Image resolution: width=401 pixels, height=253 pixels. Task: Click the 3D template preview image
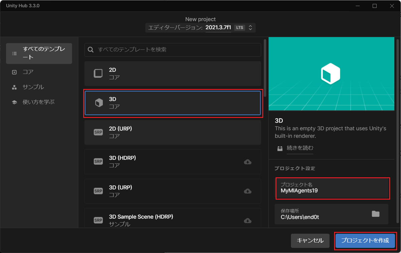click(331, 74)
